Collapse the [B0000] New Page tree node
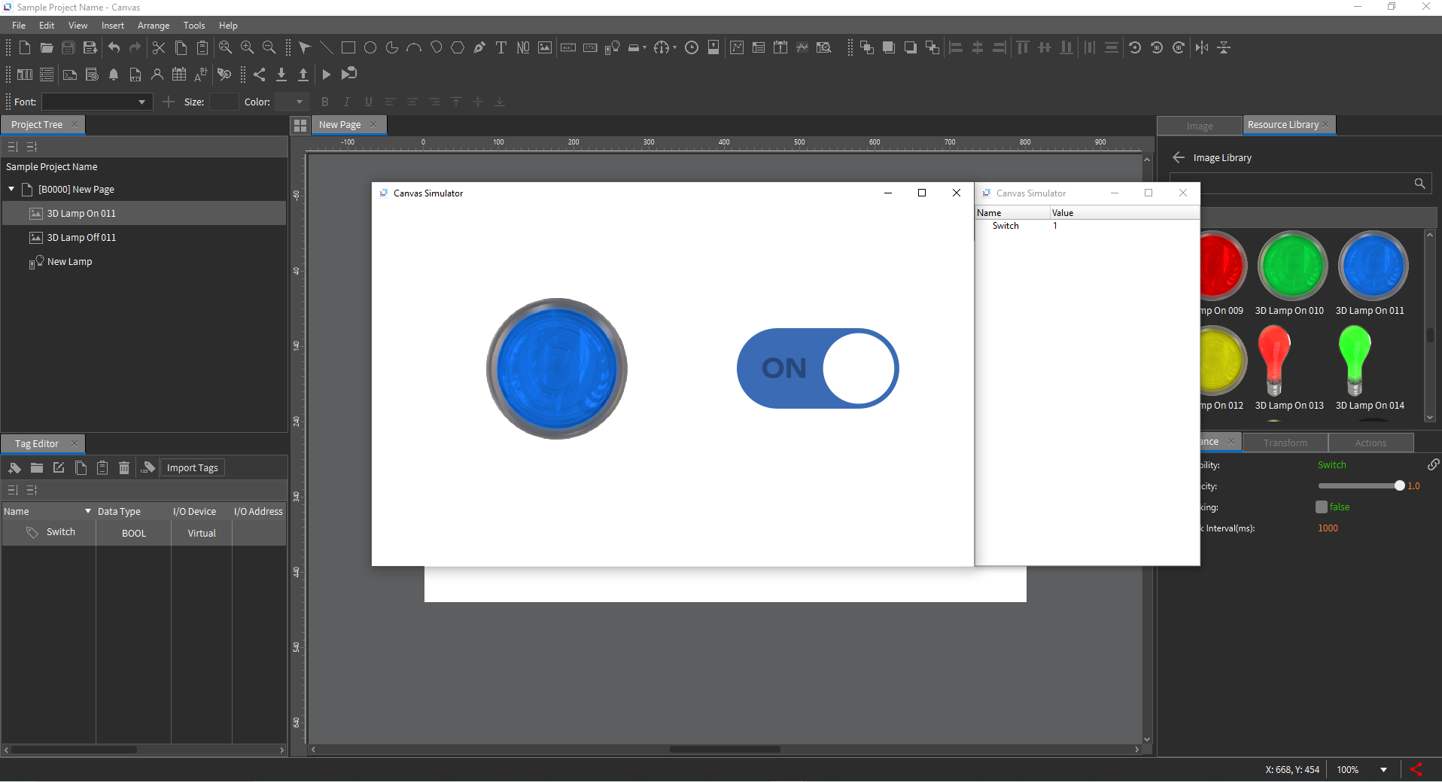This screenshot has height=782, width=1442. (x=11, y=190)
